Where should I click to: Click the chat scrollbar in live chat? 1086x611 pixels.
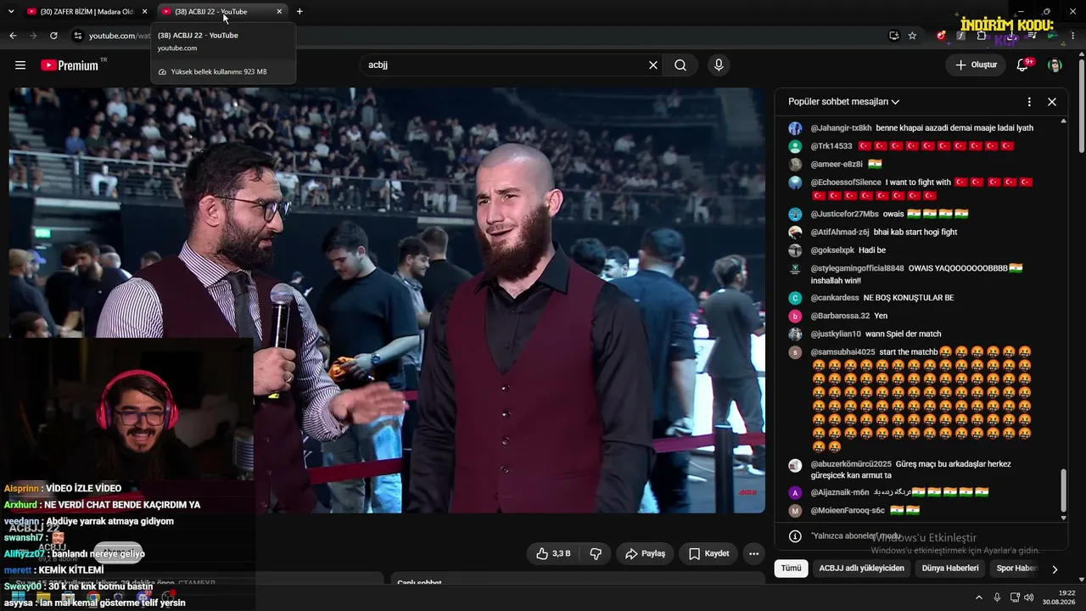(1064, 492)
